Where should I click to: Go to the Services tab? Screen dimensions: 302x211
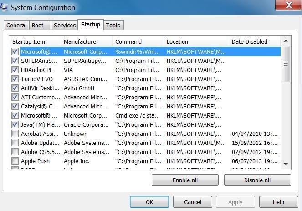[x=65, y=25]
